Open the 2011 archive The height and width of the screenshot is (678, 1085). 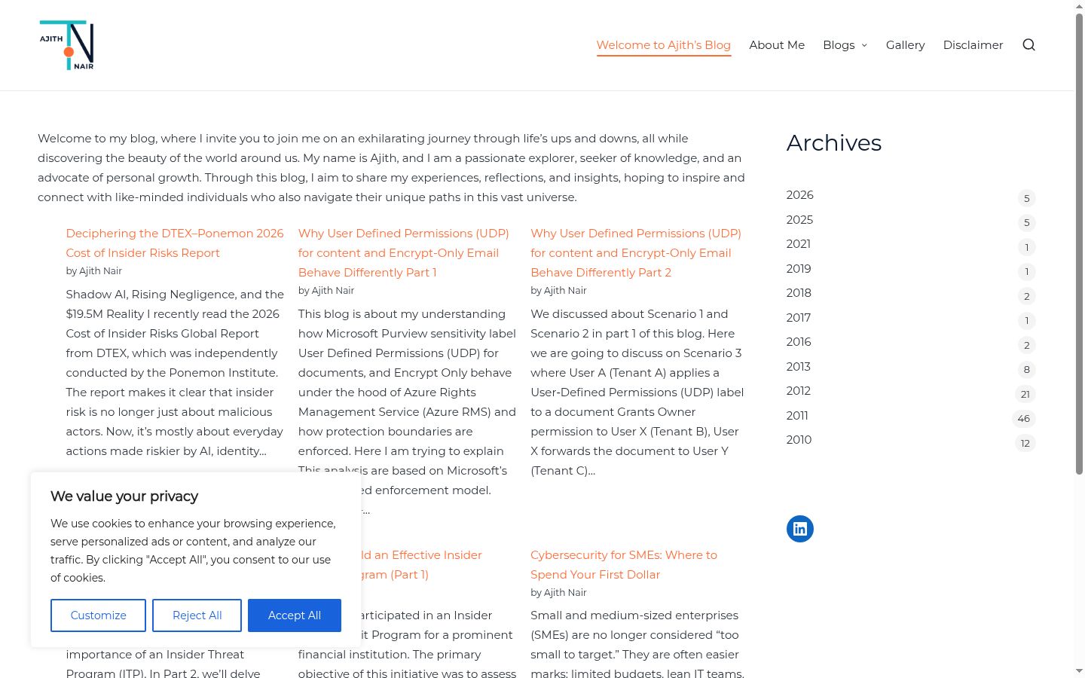(x=797, y=416)
